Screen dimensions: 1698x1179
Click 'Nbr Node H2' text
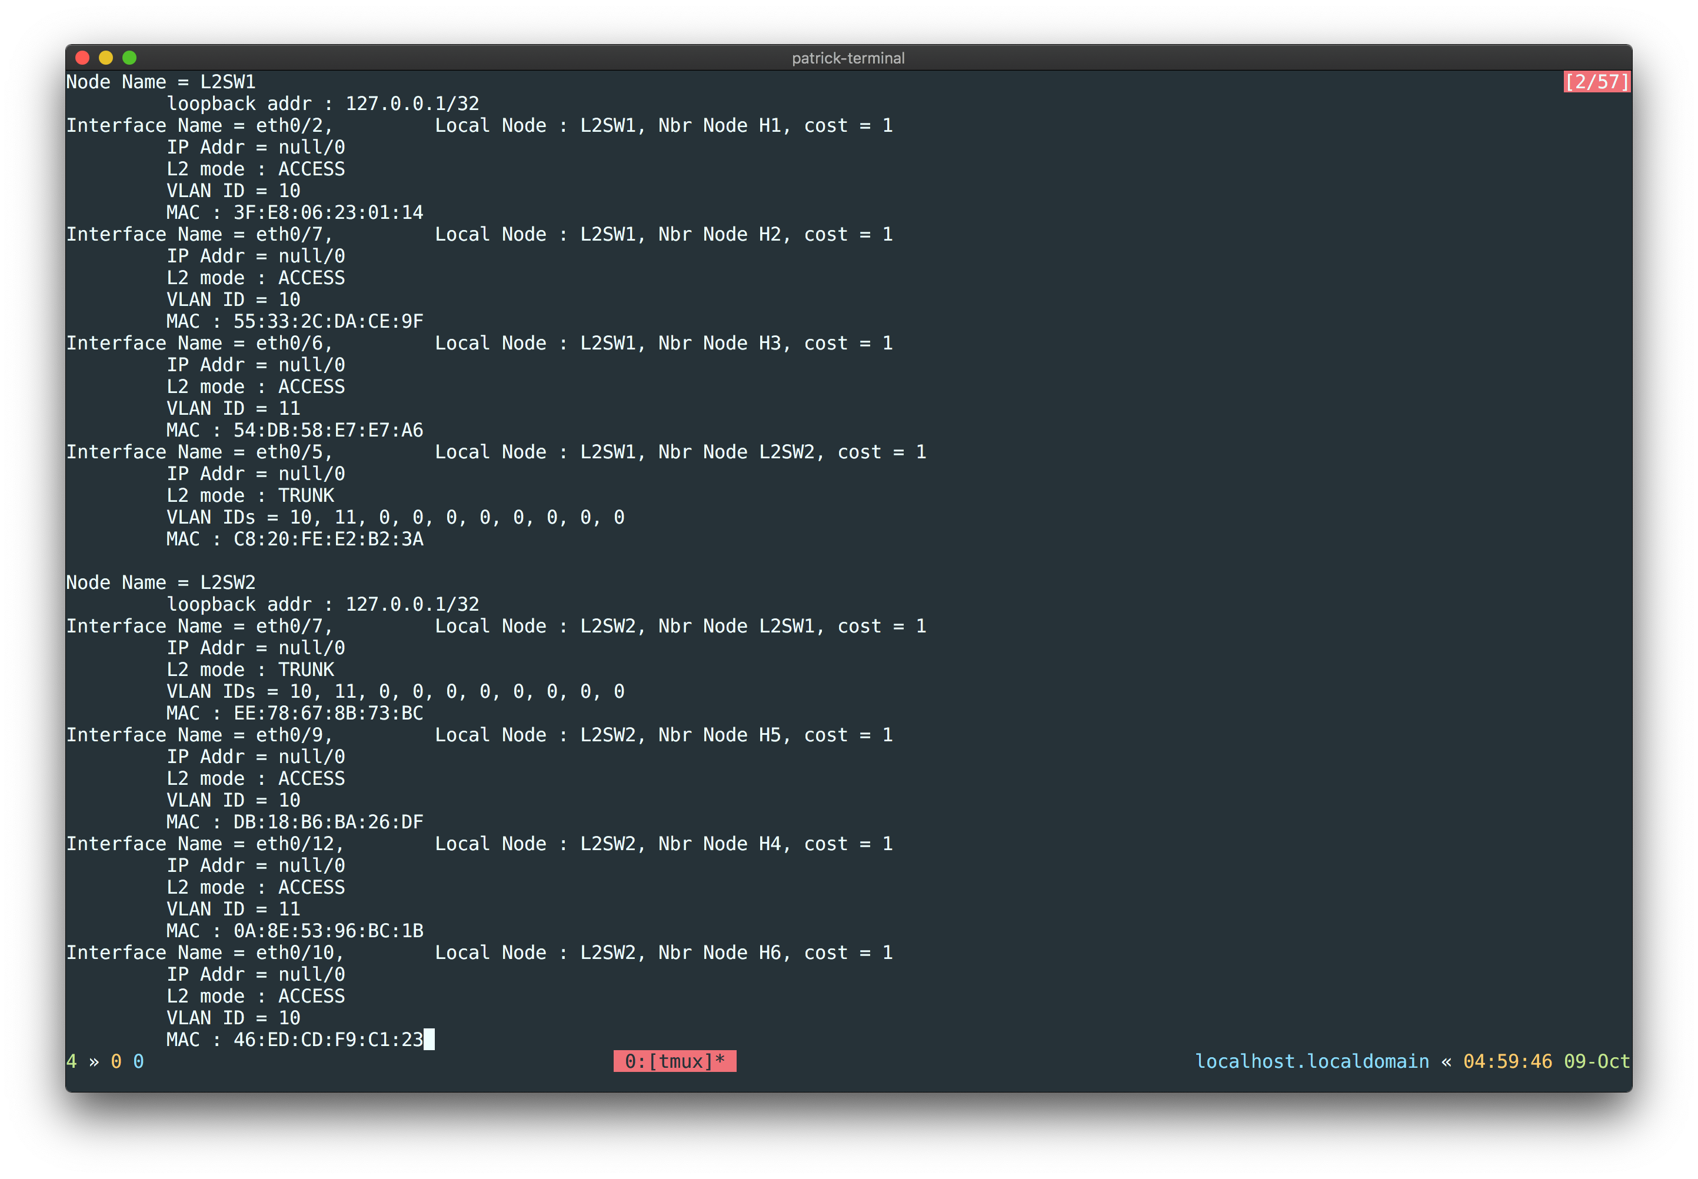tap(720, 235)
